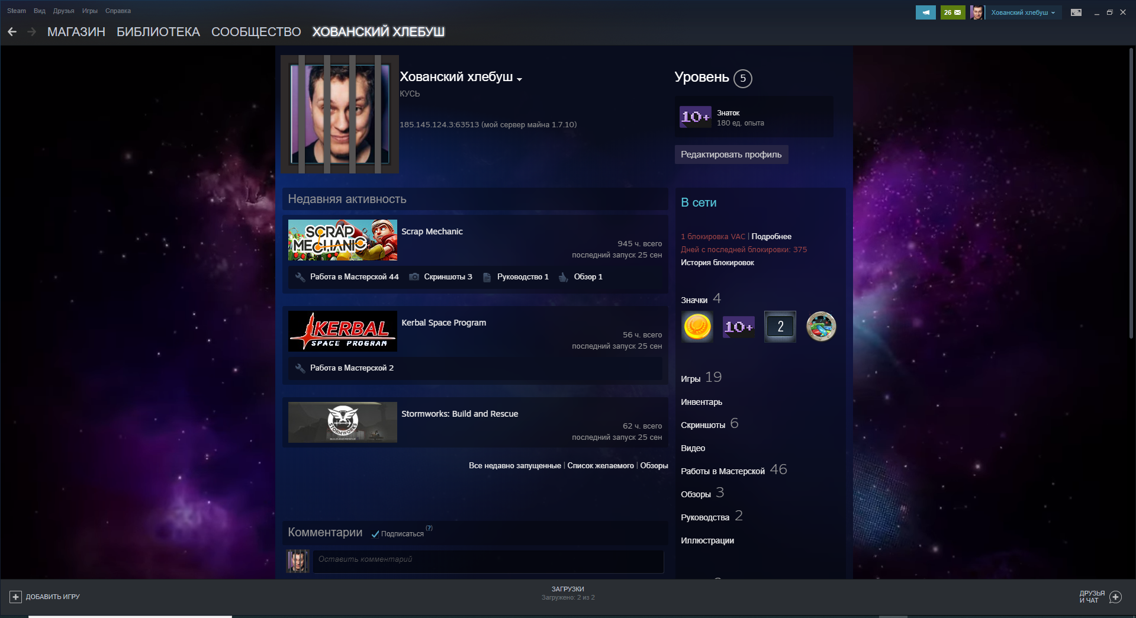Image resolution: width=1136 pixels, height=618 pixels.
Task: Open the Друзья menu
Action: (63, 11)
